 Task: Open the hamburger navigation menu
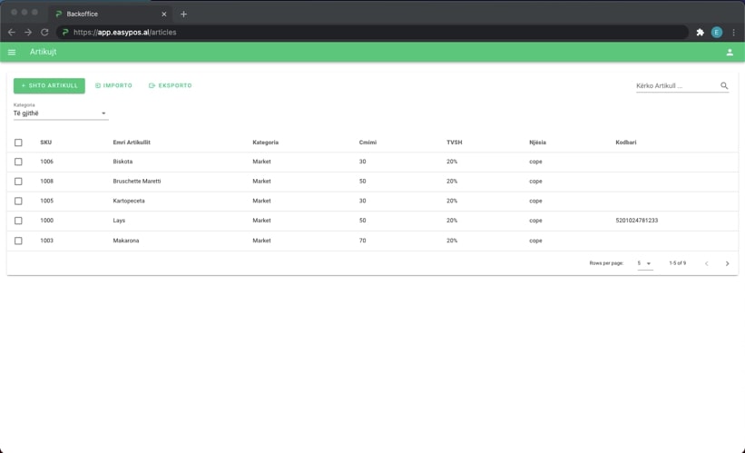tap(12, 53)
